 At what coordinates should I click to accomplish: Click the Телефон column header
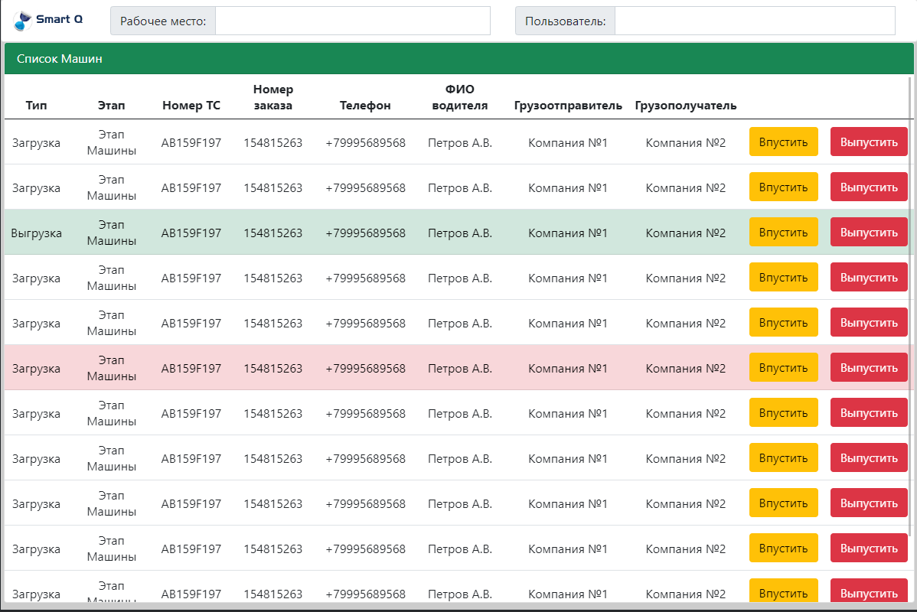[365, 106]
